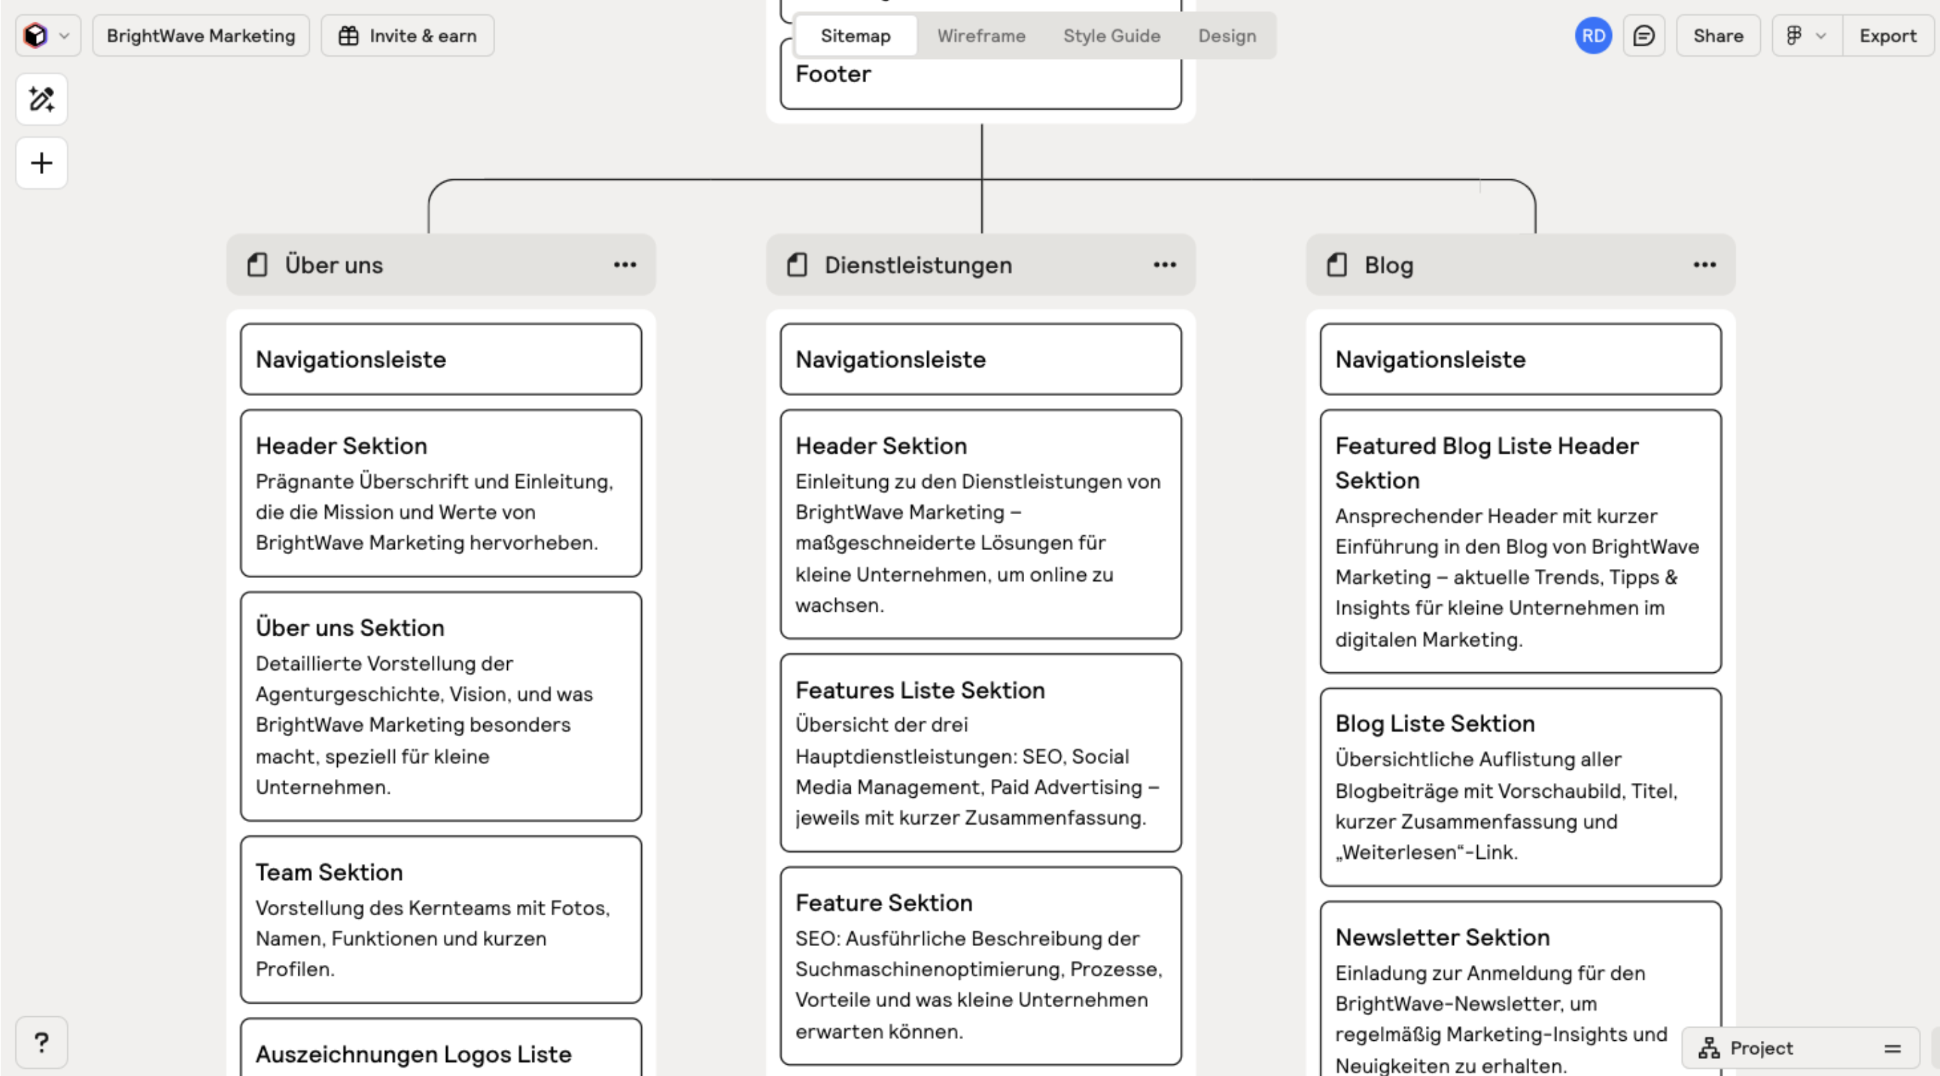The height and width of the screenshot is (1076, 1940).
Task: Click the Share button
Action: (x=1718, y=35)
